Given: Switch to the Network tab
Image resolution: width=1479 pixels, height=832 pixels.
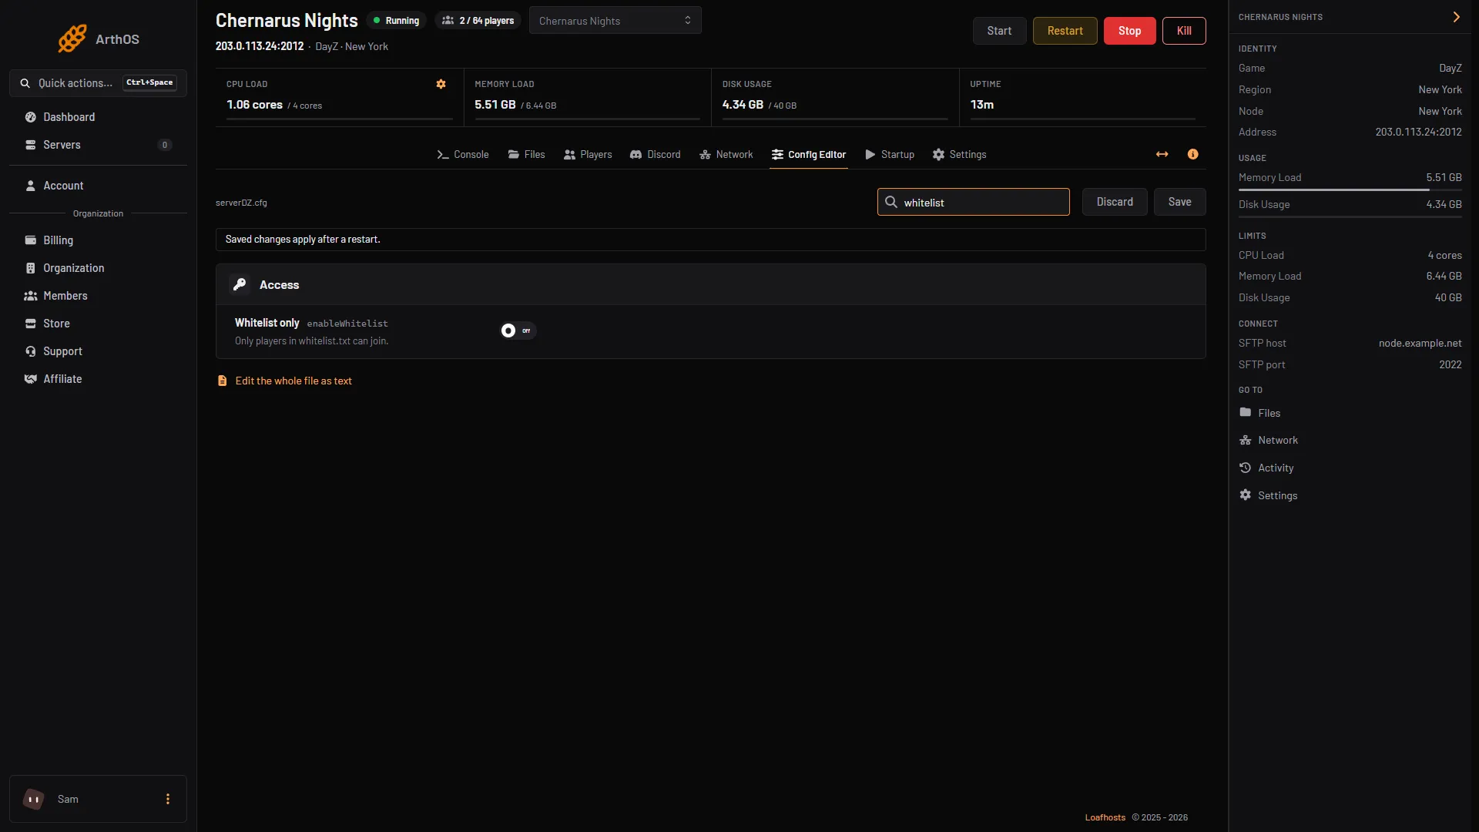Looking at the screenshot, I should (726, 155).
